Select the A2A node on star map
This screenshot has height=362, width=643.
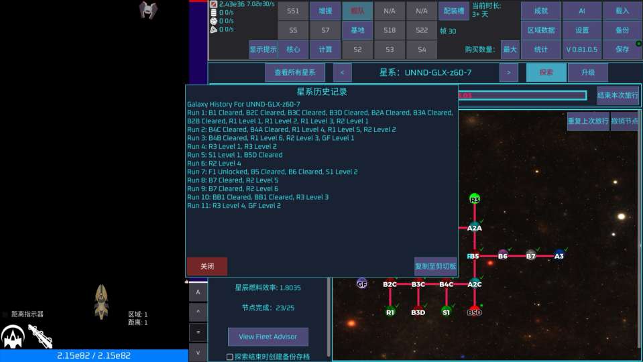click(x=475, y=227)
